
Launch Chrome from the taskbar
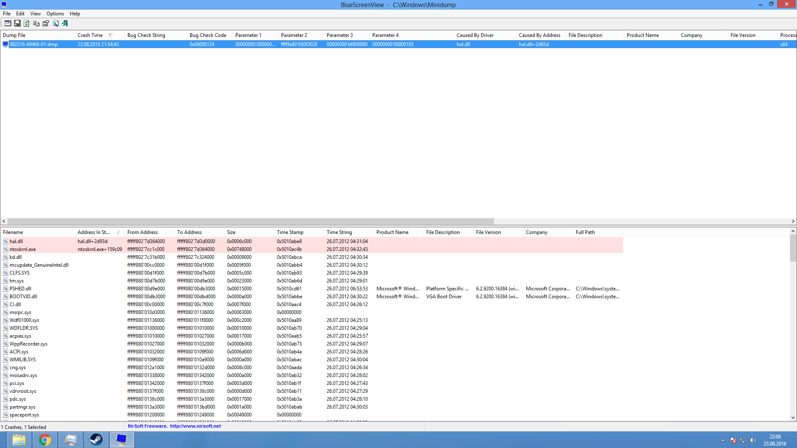(x=45, y=440)
